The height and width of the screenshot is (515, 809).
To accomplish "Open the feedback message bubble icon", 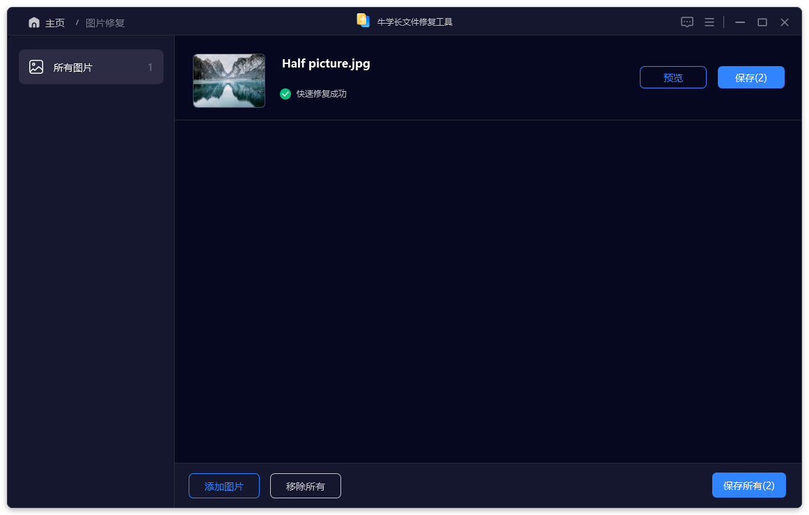I will pos(686,22).
